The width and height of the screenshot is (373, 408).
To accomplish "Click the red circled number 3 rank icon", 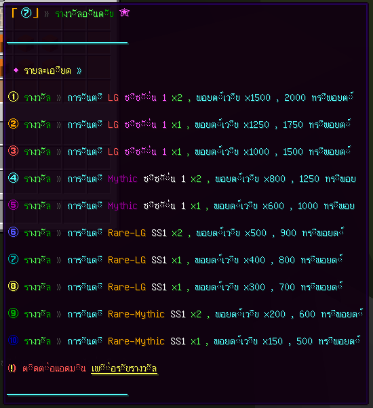I will click(x=14, y=151).
